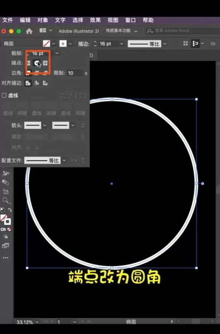The width and height of the screenshot is (220, 334).
Task: Click the stroke swatch in control bar
Action: (x=63, y=44)
